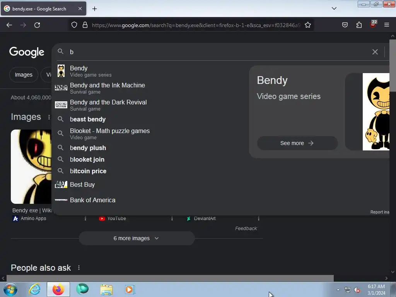Open the Amino Apps source link
Screen dimensions: 396x297
click(x=29, y=218)
